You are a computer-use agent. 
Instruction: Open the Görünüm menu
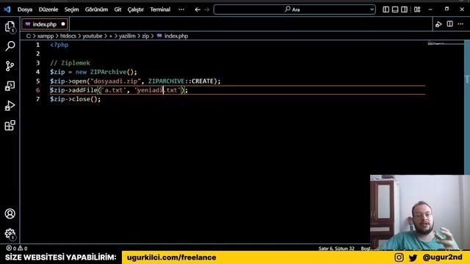tap(96, 10)
